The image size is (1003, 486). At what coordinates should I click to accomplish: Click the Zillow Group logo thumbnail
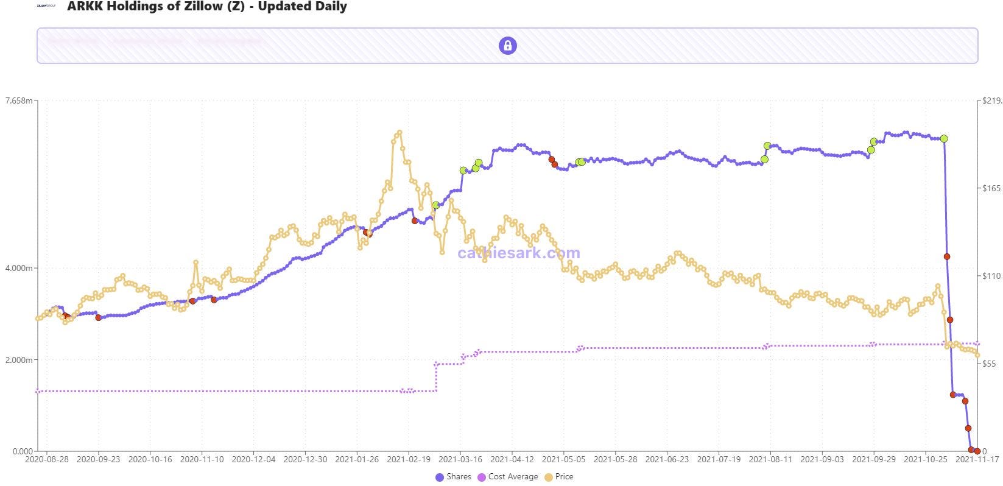[46, 5]
